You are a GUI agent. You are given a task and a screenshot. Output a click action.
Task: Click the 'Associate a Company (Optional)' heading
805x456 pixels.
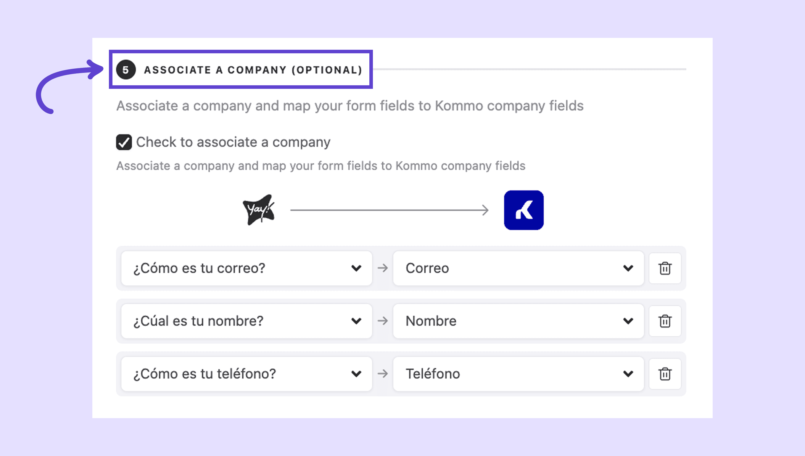[253, 70]
